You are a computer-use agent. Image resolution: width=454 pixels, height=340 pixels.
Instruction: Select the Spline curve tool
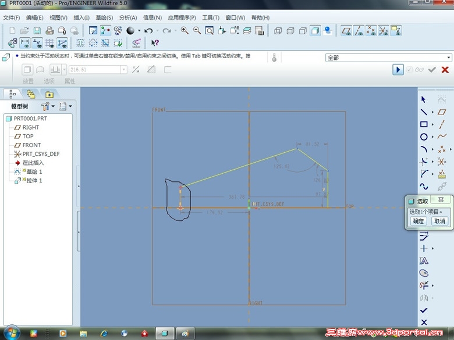click(x=424, y=187)
